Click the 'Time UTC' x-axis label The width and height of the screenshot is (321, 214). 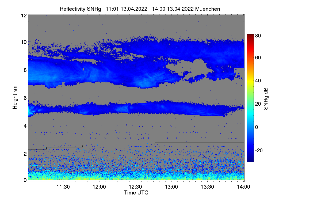(136, 193)
